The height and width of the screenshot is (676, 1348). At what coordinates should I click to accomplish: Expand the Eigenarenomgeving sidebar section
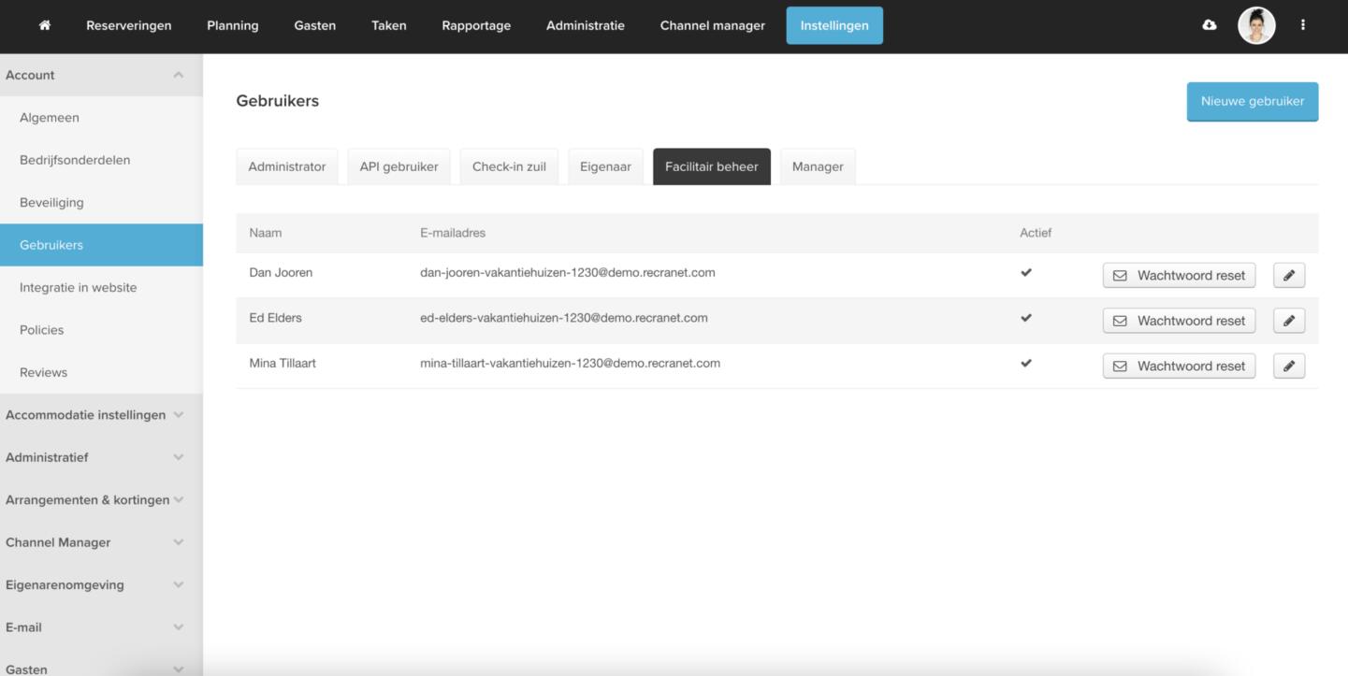click(x=178, y=585)
